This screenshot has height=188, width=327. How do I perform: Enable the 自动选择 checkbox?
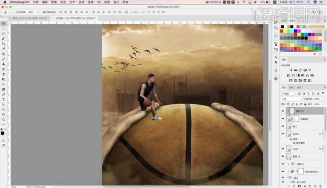[15, 12]
